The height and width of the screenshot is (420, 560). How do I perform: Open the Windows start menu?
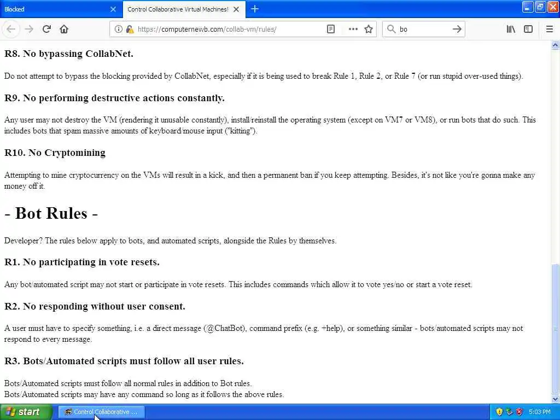pos(26,412)
